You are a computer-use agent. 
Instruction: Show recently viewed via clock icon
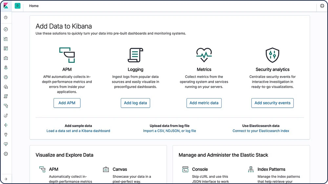tap(6, 18)
